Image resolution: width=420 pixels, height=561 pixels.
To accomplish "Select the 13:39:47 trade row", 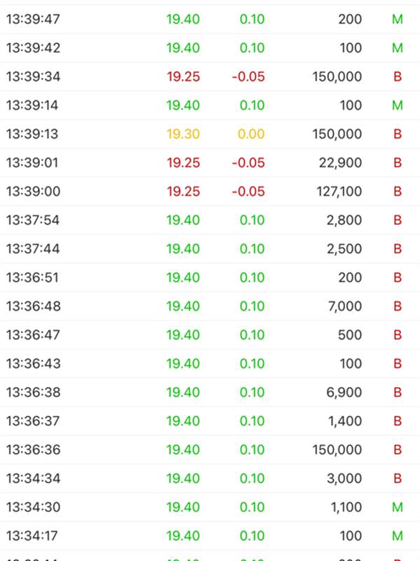I will (x=210, y=19).
